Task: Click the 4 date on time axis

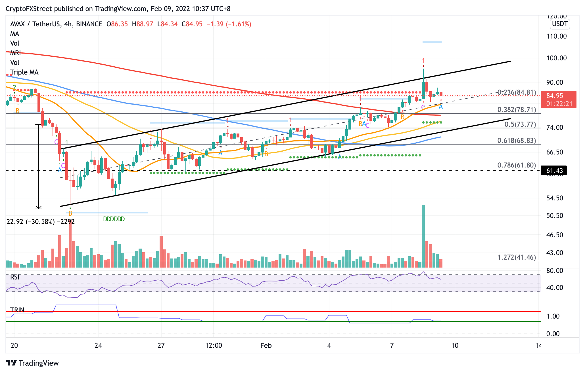Action: tap(329, 346)
